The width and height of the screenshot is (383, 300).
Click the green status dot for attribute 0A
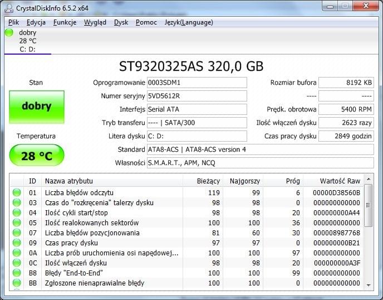(x=17, y=253)
